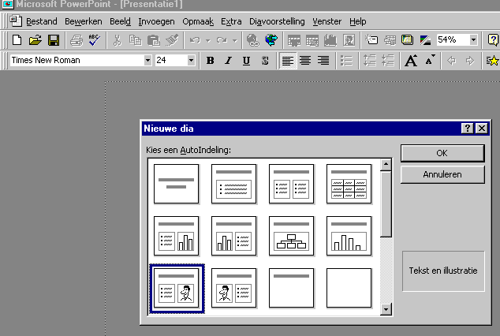Screen dimensions: 500x336
Task: Open the Times New Roman font dropdown
Action: click(x=147, y=60)
